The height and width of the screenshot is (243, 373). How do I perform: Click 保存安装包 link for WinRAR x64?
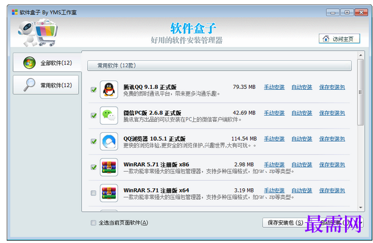[x=332, y=191]
